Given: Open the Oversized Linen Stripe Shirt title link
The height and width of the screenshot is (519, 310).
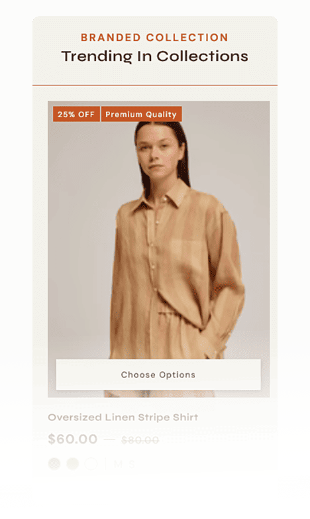Looking at the screenshot, I should pyautogui.click(x=123, y=417).
